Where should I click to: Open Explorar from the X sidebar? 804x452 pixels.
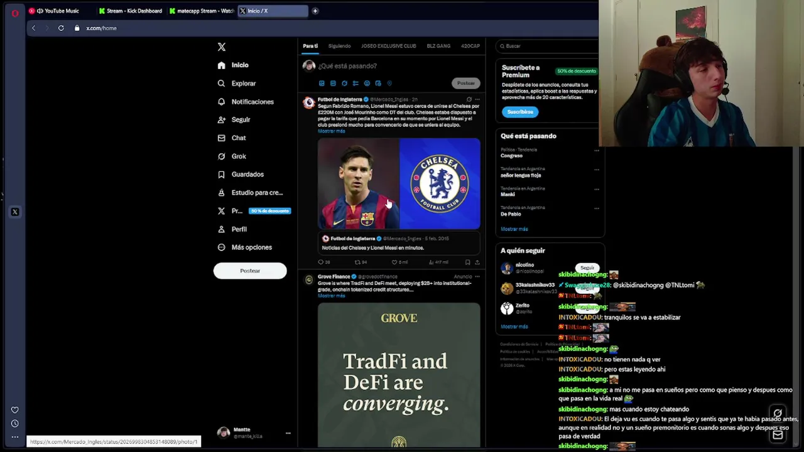(x=237, y=83)
